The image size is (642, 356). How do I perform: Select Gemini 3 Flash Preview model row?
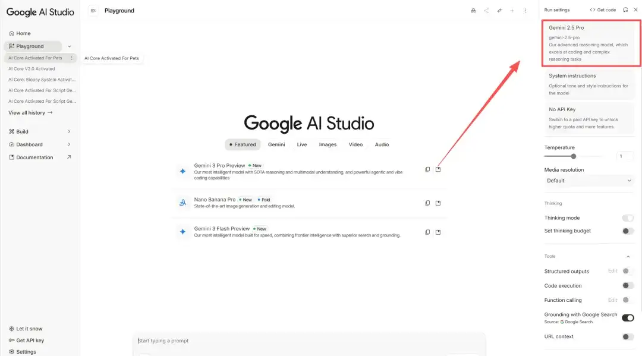point(309,232)
